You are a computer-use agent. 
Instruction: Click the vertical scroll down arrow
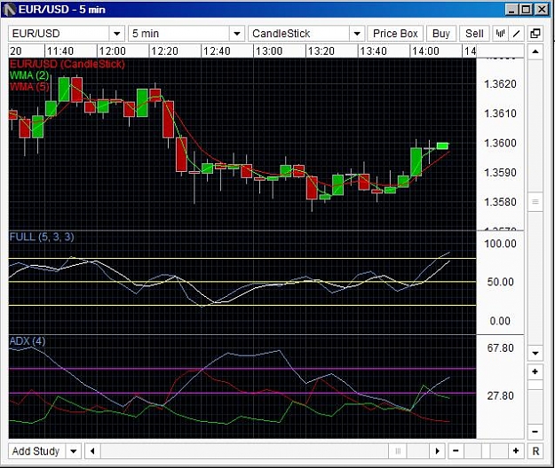535,353
